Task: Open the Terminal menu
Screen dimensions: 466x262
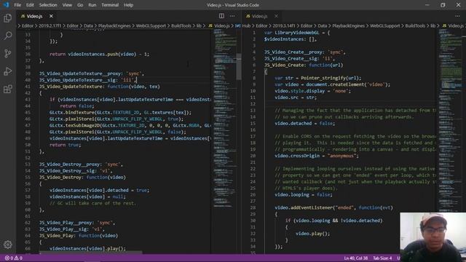Action: pyautogui.click(x=110, y=5)
